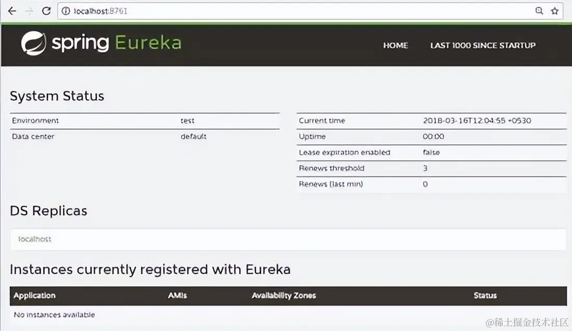Click the Data center label
Screen dimensions: 572x331
click(33, 136)
